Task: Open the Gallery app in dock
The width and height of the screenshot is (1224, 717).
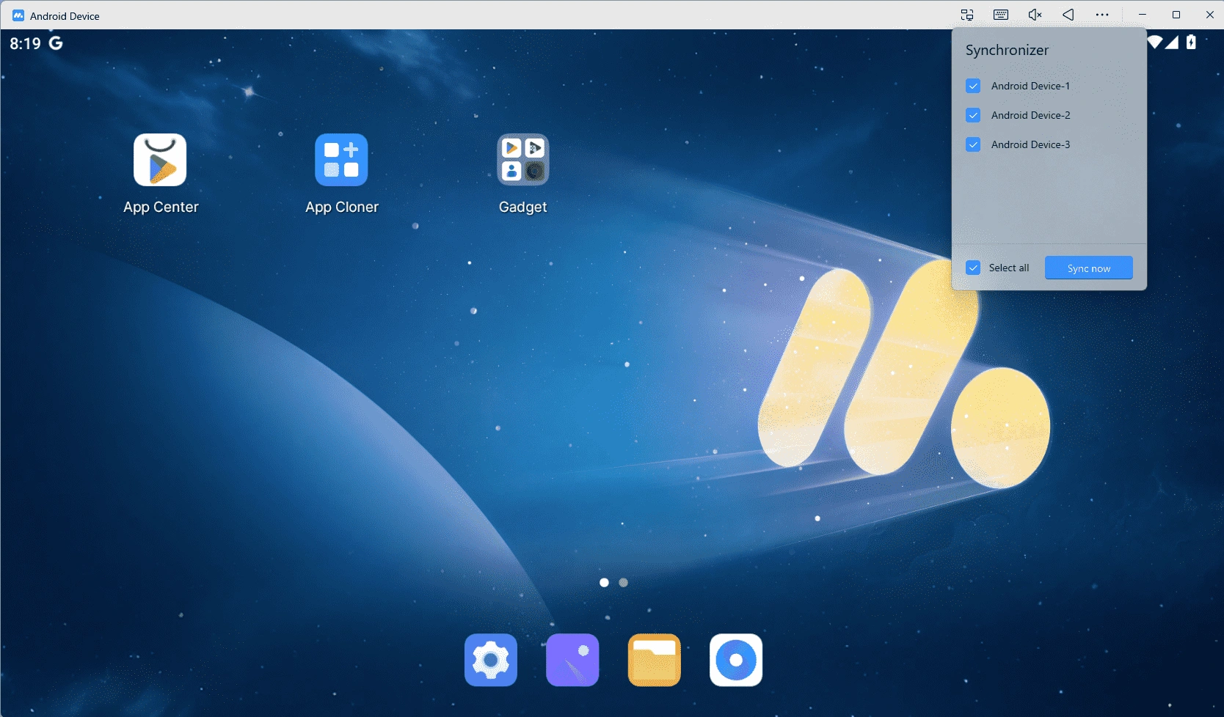Action: [572, 660]
